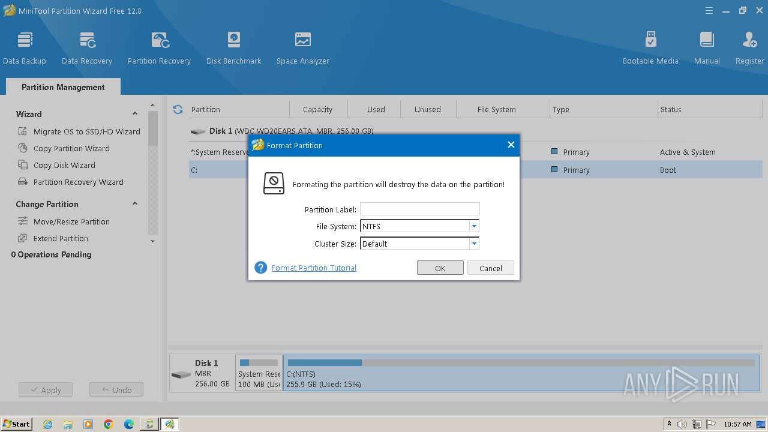
Task: Click the Unused column header
Action: tap(428, 109)
